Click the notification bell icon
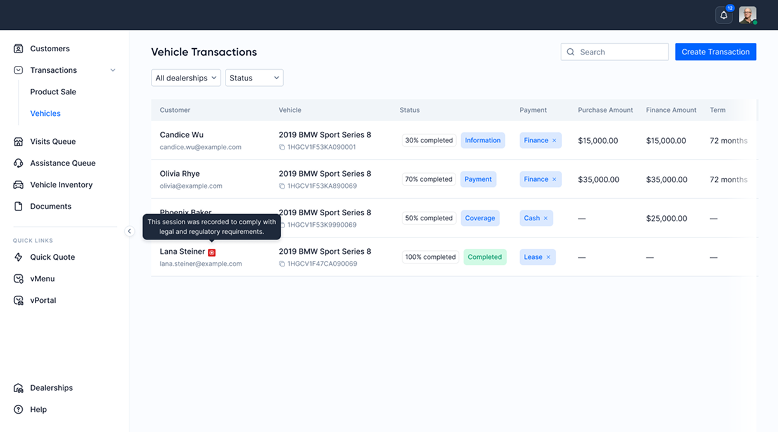778x432 pixels. [724, 15]
